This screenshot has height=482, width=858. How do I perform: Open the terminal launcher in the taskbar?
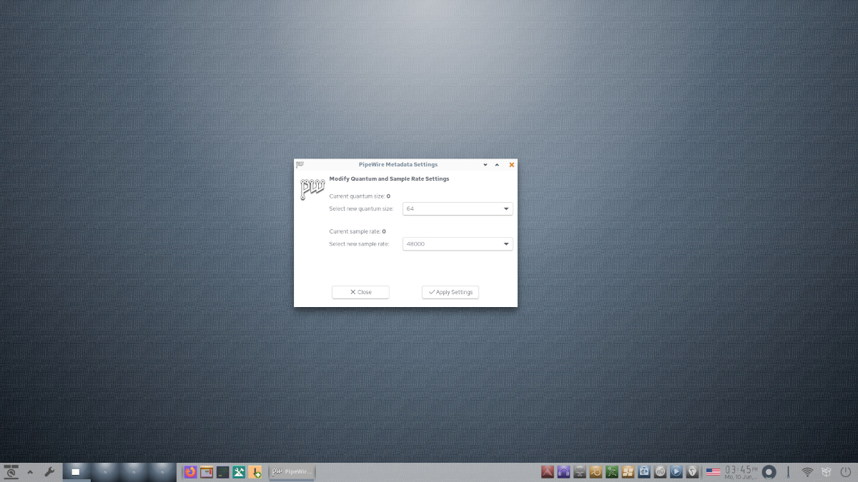click(223, 472)
